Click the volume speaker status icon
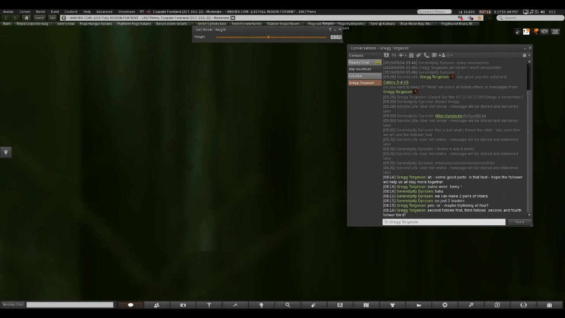 (x=542, y=11)
